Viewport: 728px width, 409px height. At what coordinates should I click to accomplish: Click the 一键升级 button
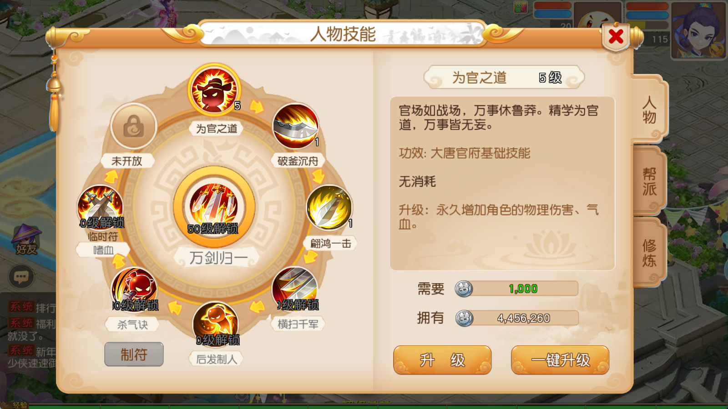(560, 360)
